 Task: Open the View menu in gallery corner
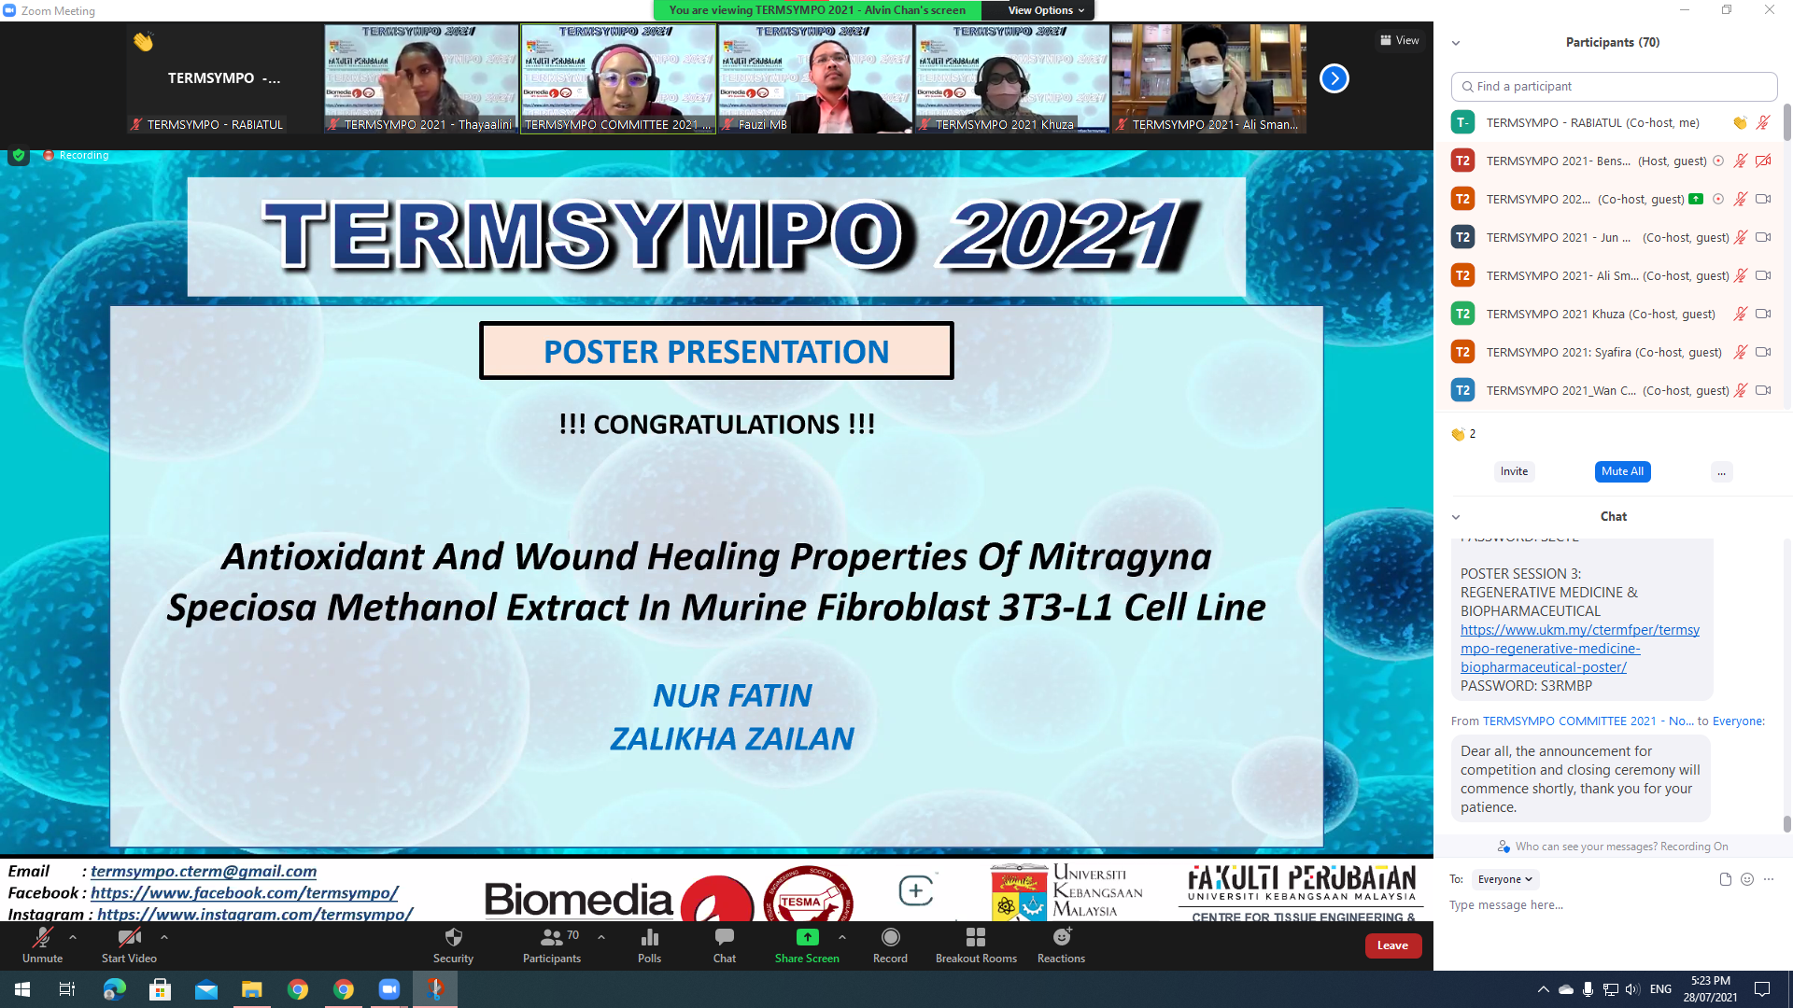click(1400, 40)
